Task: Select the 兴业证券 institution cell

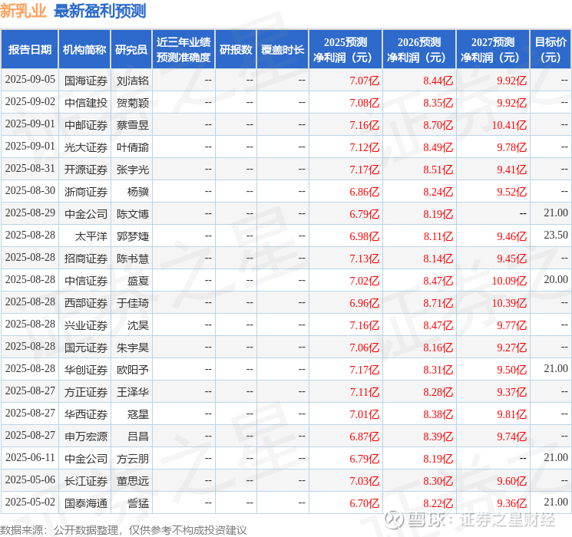Action: point(86,325)
